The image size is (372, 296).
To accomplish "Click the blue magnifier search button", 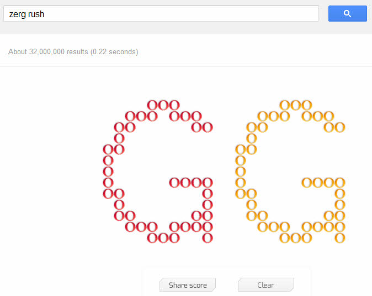I will click(348, 13).
